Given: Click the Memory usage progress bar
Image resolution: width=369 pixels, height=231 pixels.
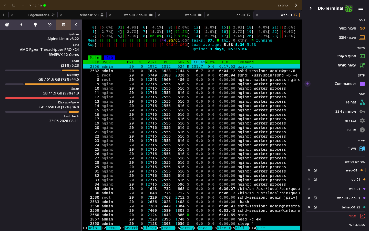Looking at the screenshot, I should 42,84.
